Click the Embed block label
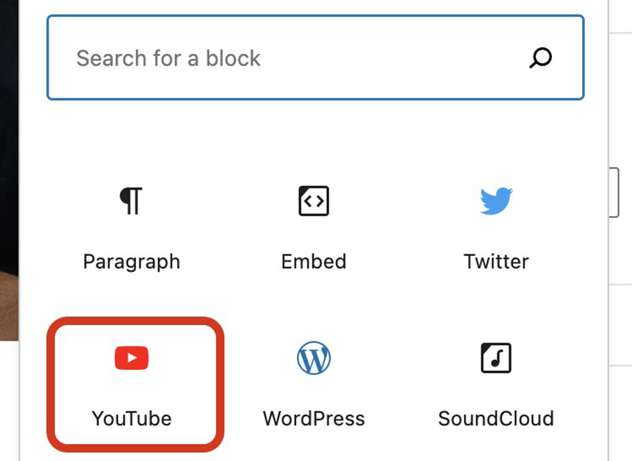The height and width of the screenshot is (461, 632). (314, 262)
